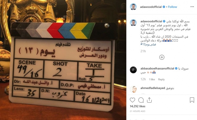Open the ahmedfadlelsayed username link

tap(153, 88)
